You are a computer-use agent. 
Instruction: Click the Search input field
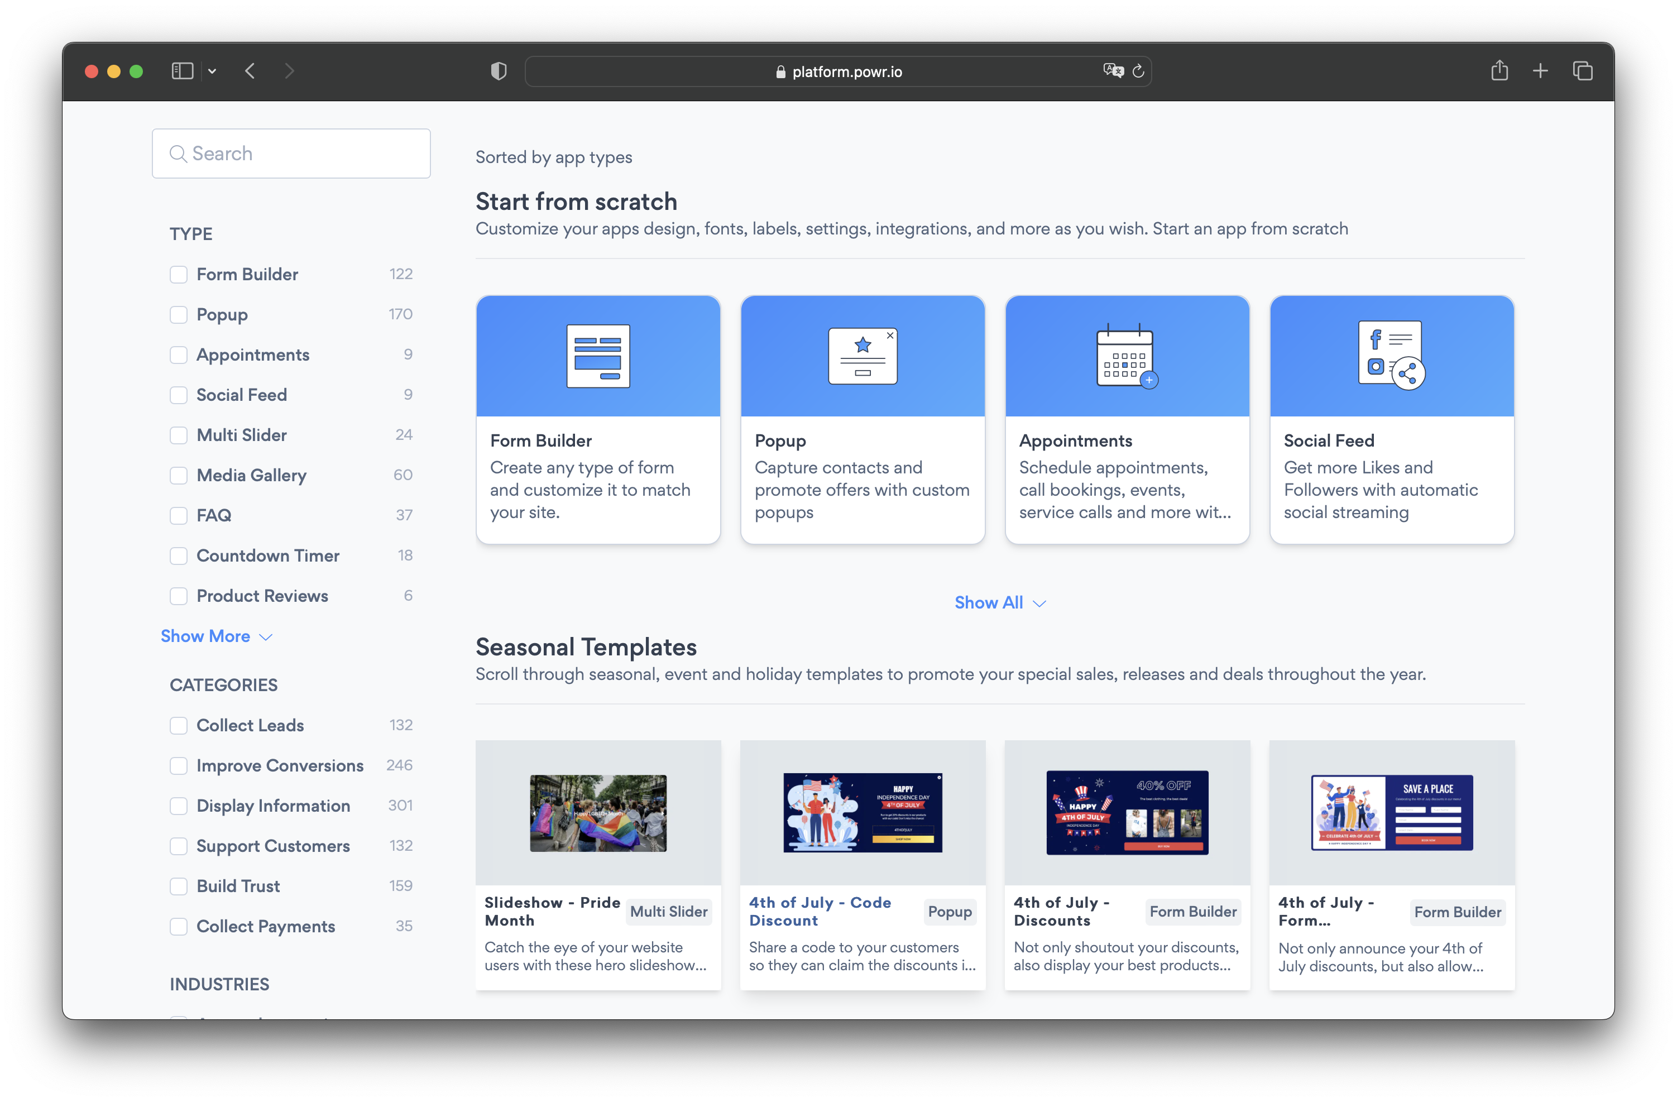(293, 152)
